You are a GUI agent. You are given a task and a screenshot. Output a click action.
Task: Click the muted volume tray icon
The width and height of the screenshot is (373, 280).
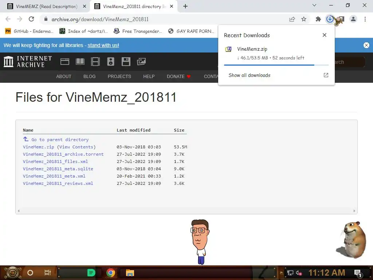point(299,273)
